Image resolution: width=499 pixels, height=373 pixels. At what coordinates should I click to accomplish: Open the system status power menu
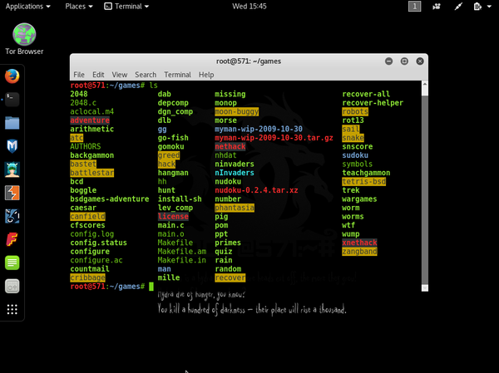tap(482, 7)
